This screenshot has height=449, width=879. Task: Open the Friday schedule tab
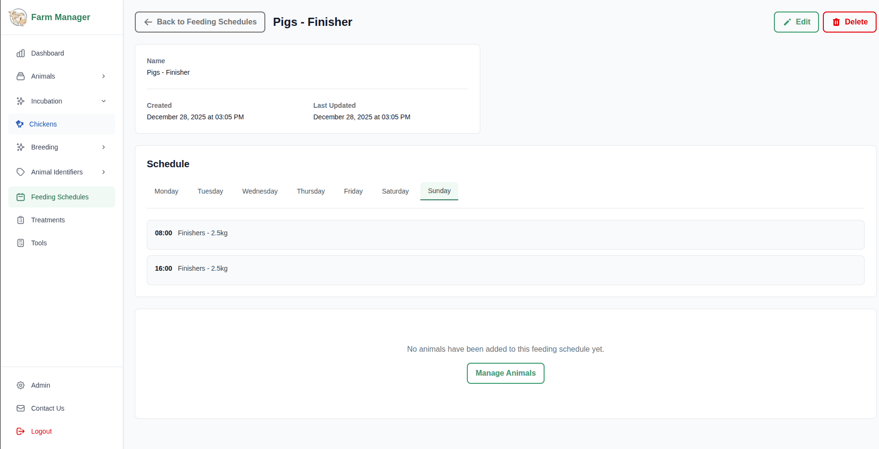tap(353, 191)
